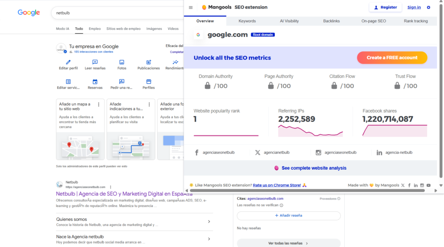
Task: Click the map thumbnail with red pins
Action: pos(80,146)
